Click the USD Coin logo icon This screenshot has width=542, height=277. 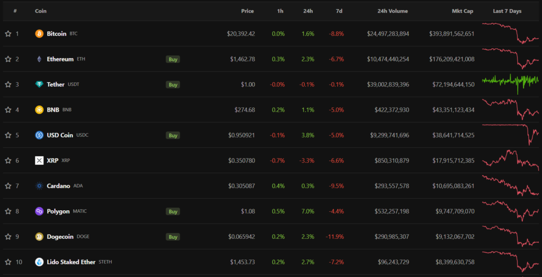pos(39,135)
